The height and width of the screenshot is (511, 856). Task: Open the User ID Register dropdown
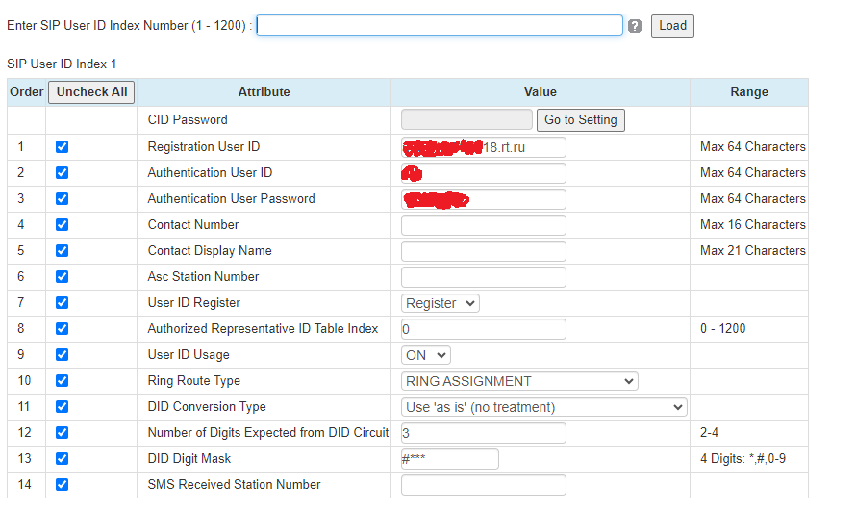[440, 303]
